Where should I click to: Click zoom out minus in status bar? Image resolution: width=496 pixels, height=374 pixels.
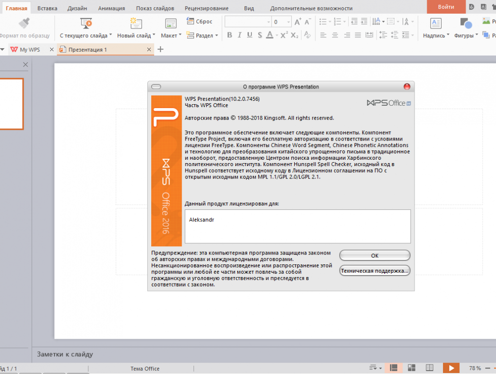(x=488, y=368)
